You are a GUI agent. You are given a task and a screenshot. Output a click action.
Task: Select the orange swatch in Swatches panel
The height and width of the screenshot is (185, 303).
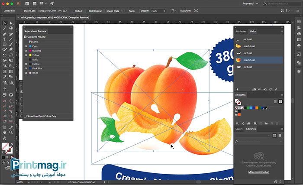(x=256, y=107)
